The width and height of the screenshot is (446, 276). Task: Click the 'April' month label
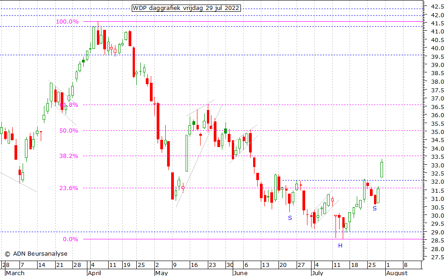[94, 273]
